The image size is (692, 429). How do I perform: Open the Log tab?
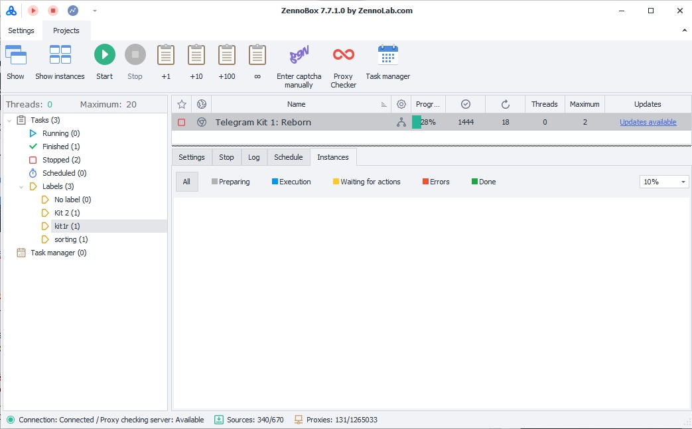[253, 157]
